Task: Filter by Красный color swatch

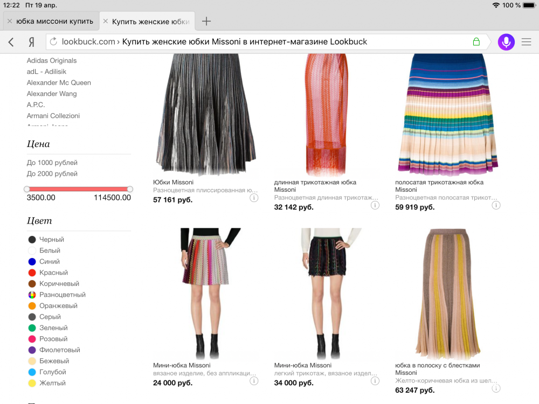Action: coord(32,273)
